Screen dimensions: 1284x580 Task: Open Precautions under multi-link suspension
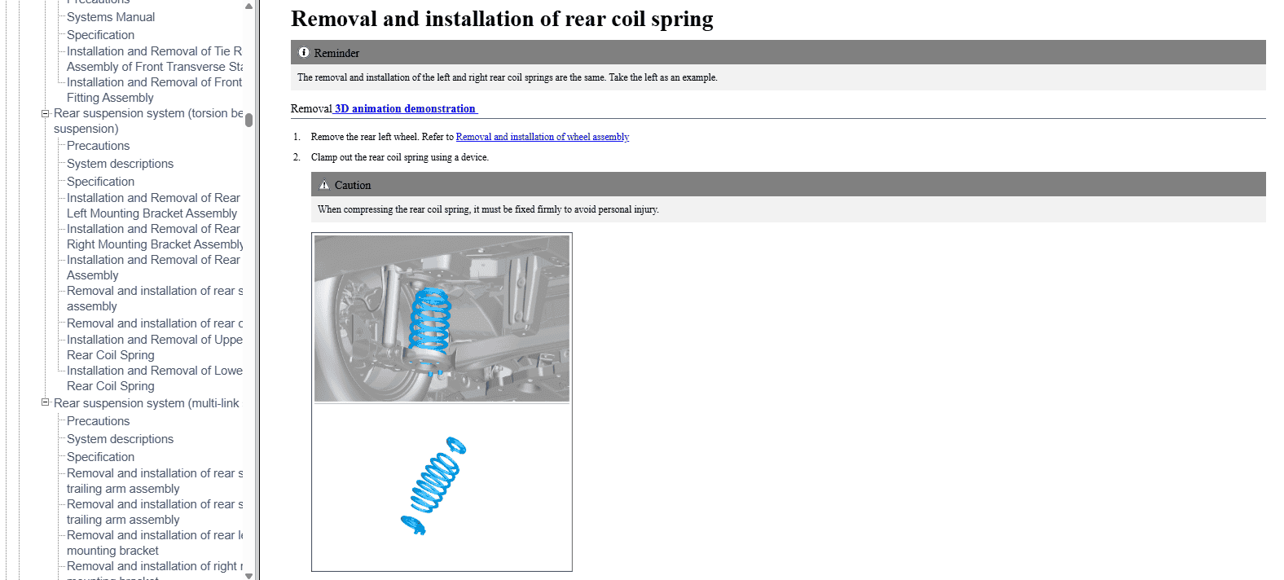pos(98,421)
